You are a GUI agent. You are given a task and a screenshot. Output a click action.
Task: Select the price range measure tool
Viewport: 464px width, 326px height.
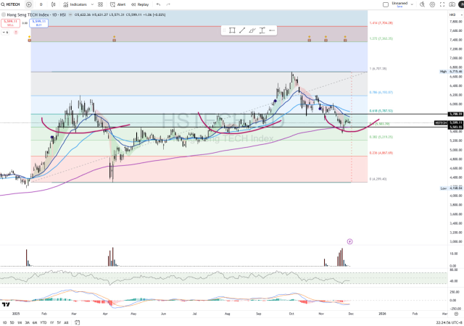[x=262, y=30]
